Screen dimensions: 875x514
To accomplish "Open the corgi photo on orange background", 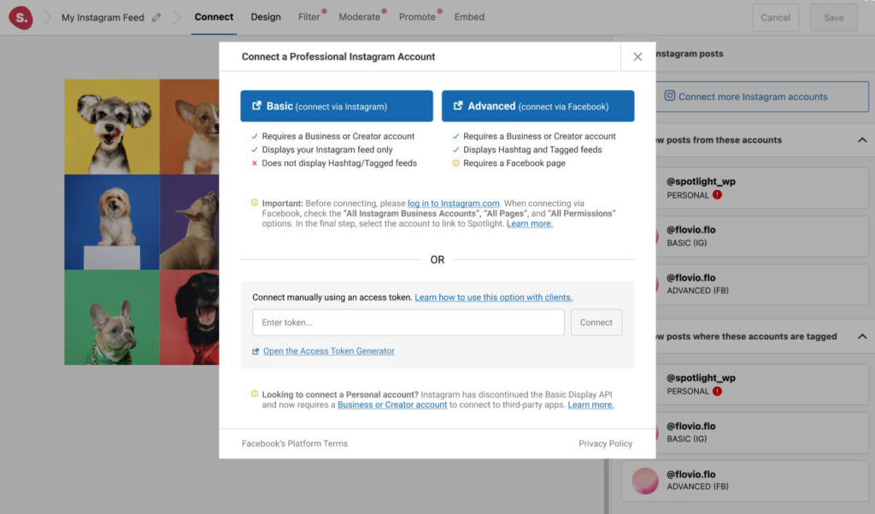I will tap(189, 127).
